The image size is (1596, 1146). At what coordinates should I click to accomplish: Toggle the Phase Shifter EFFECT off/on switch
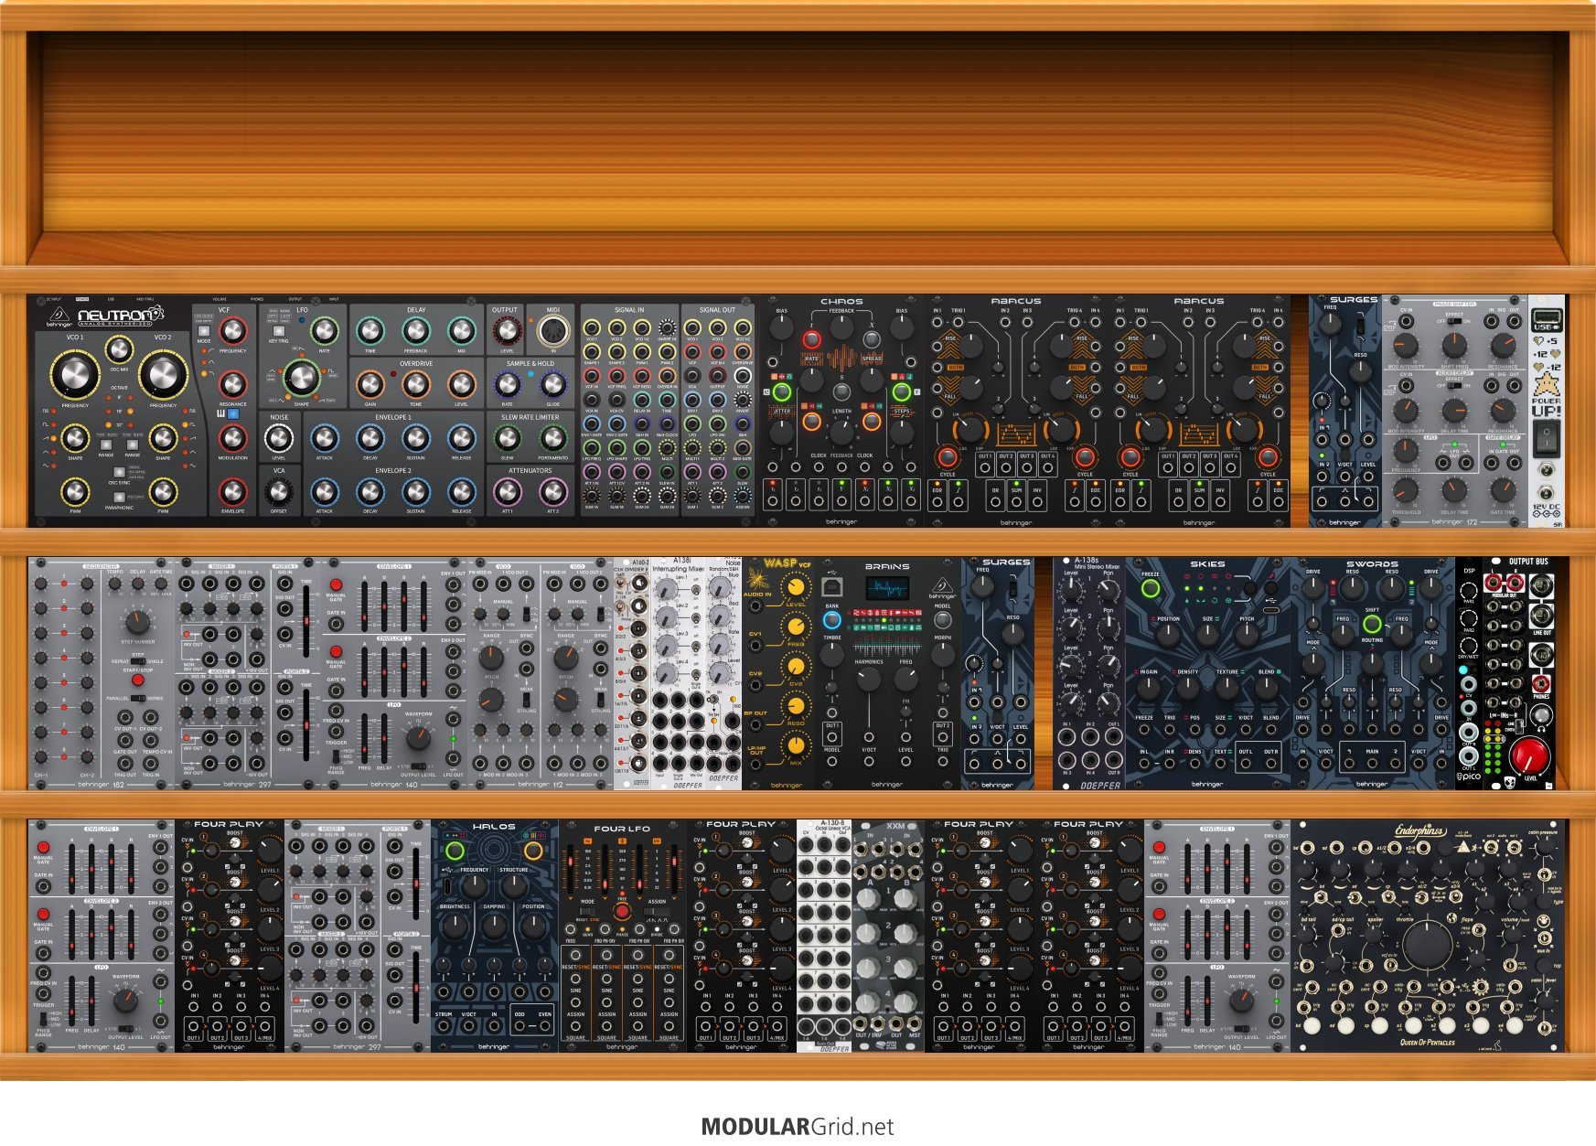[x=1454, y=321]
